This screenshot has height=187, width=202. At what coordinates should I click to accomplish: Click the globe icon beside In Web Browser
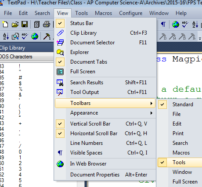tap(60, 164)
